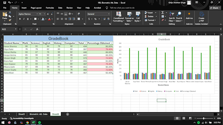Toggle Align Right for text

click(66, 19)
